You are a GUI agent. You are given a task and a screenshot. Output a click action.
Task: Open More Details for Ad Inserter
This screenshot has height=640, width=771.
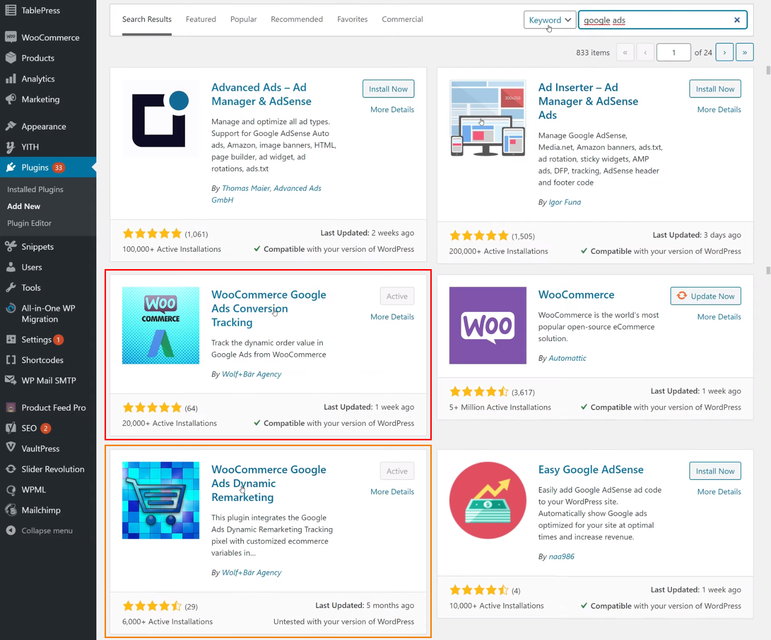click(719, 109)
